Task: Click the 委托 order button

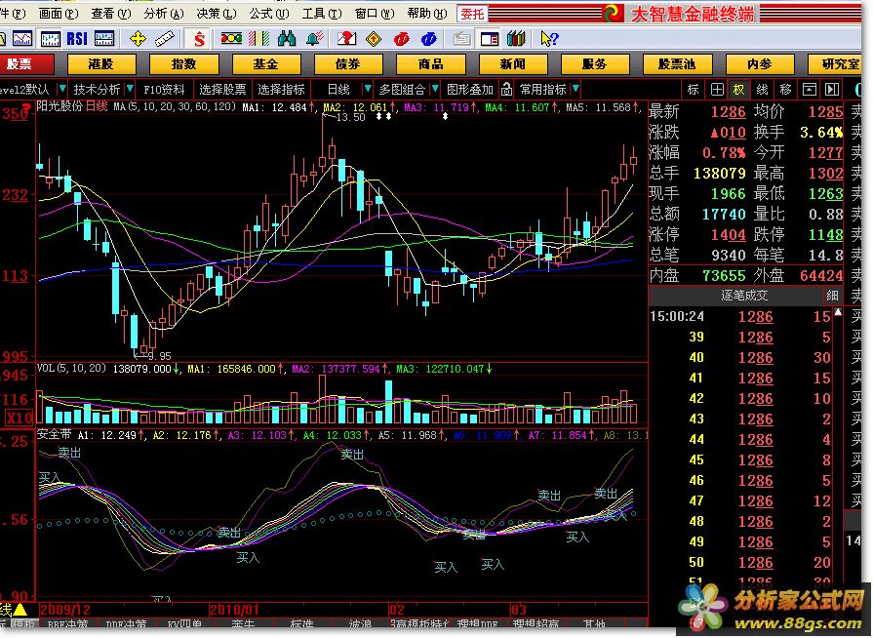Action: tap(472, 14)
